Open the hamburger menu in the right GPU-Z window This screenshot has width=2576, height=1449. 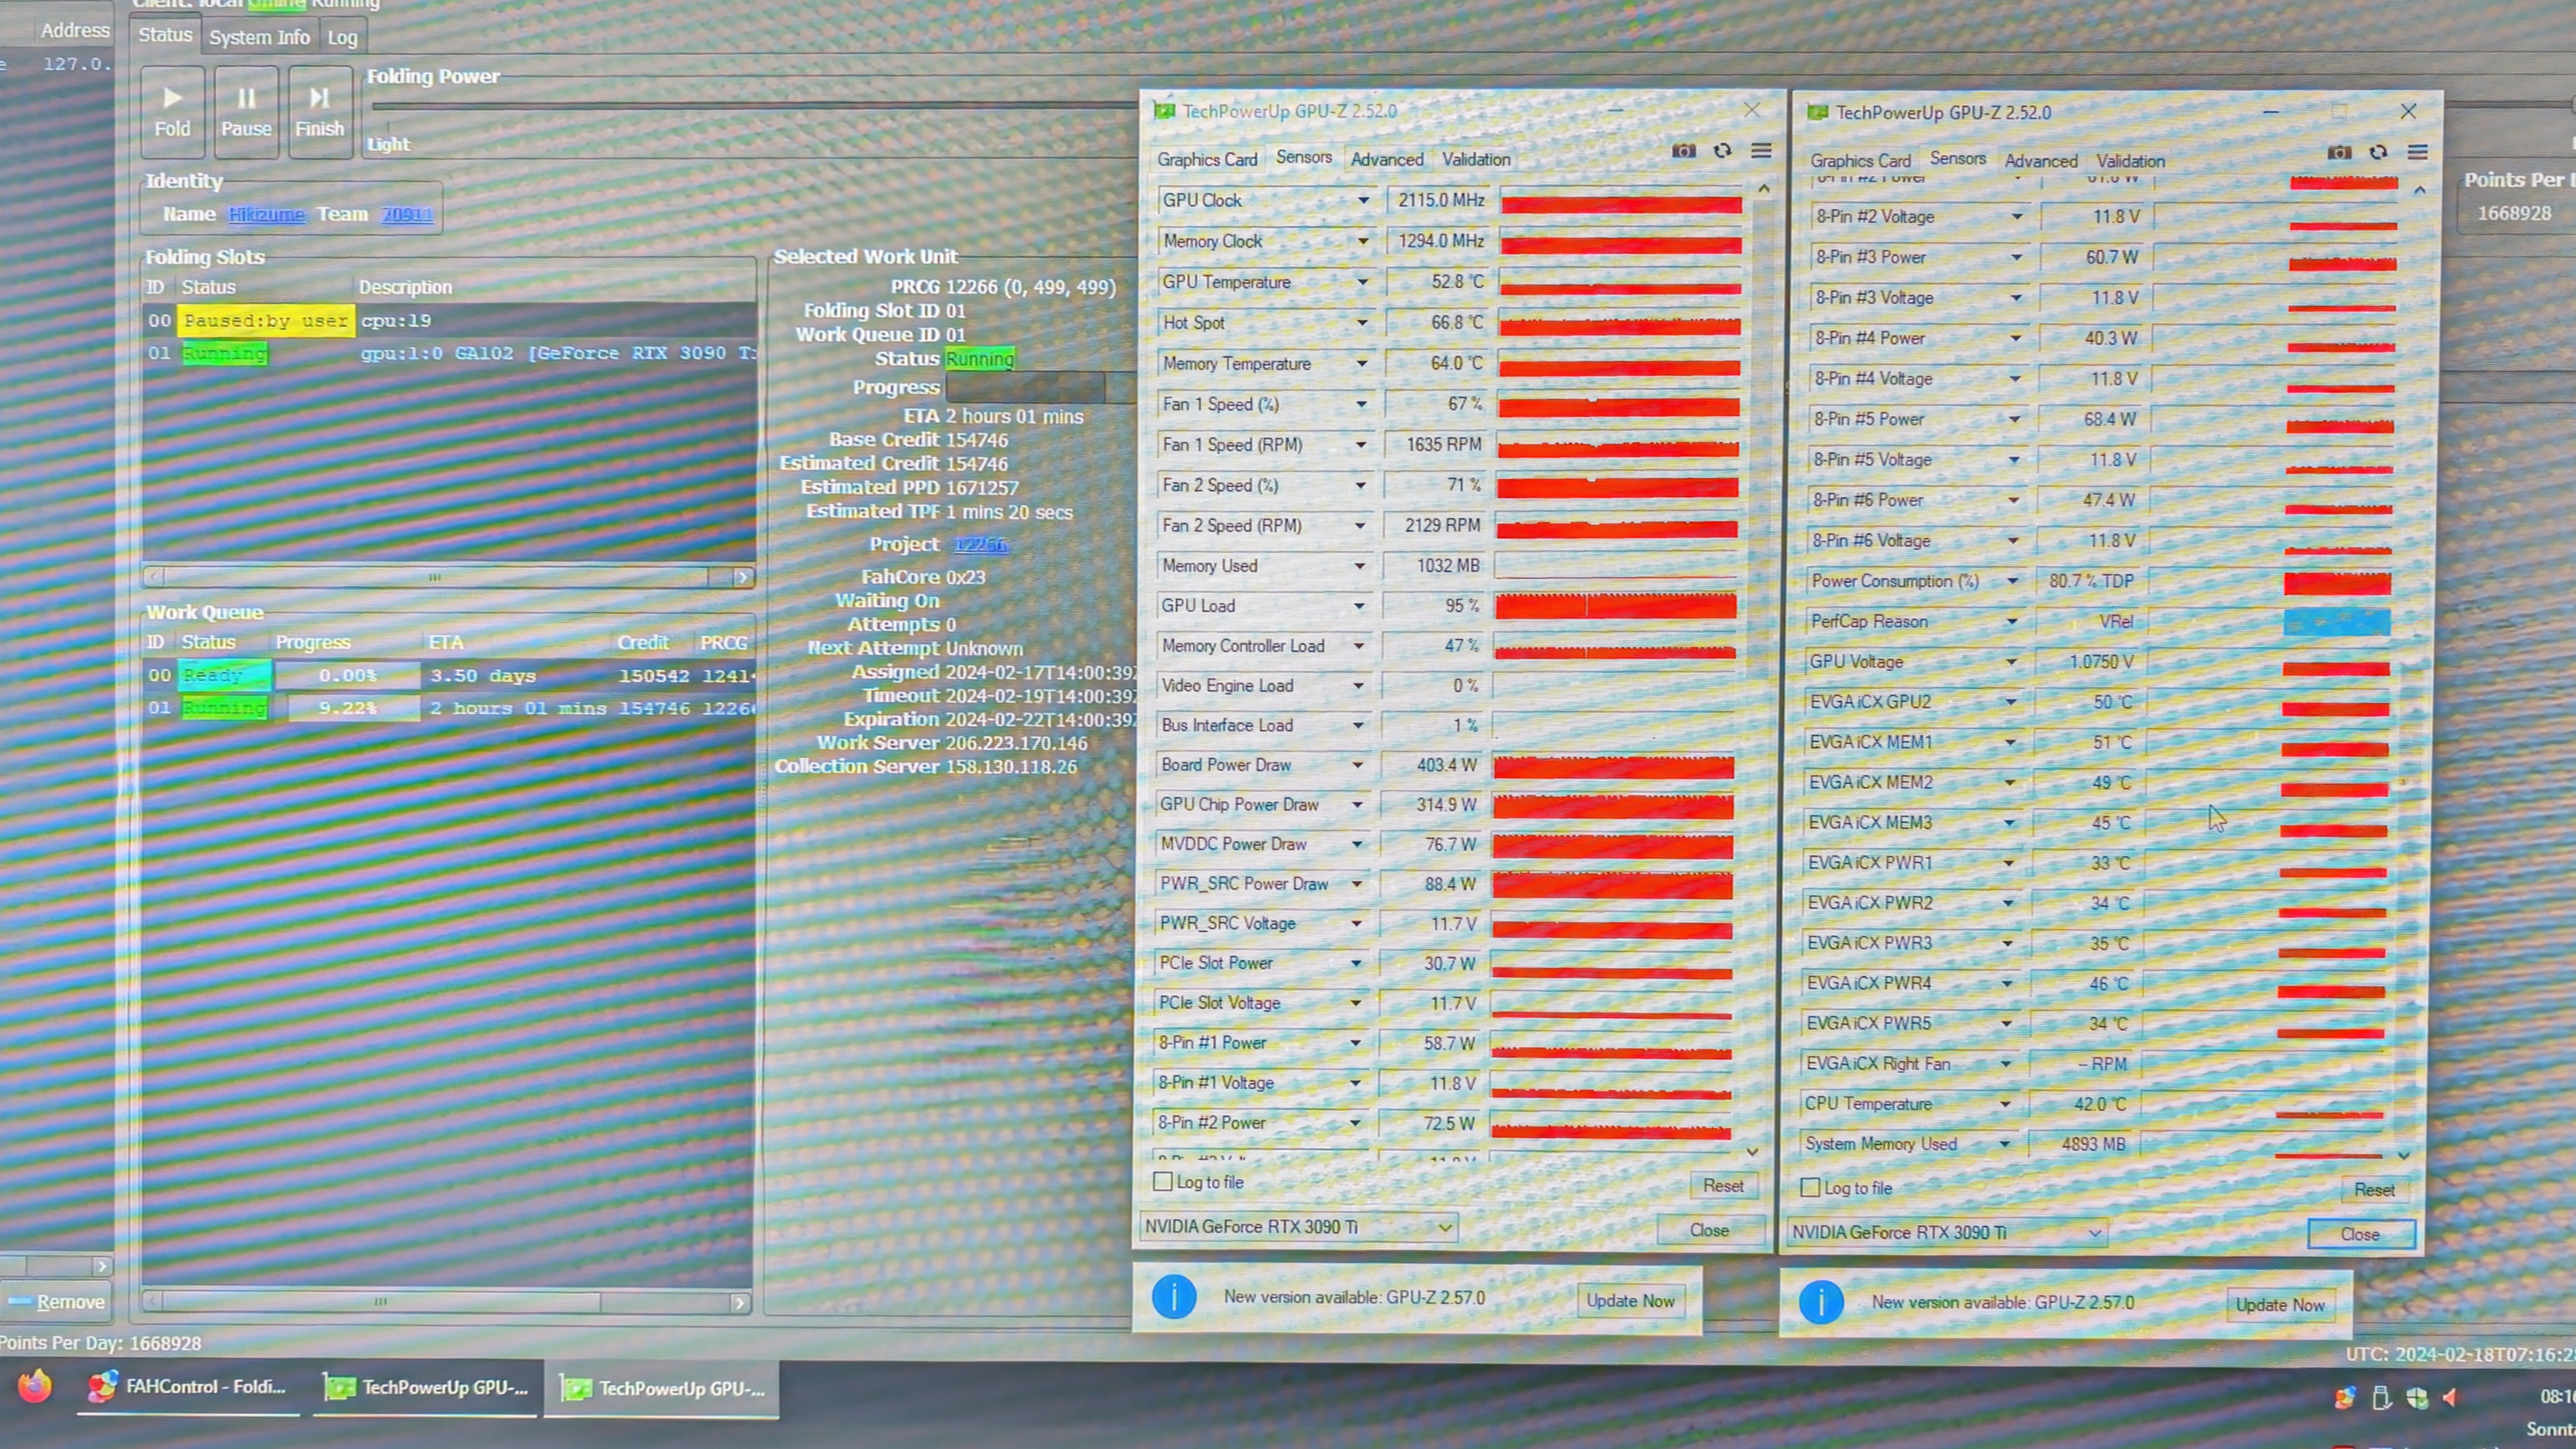click(2417, 153)
